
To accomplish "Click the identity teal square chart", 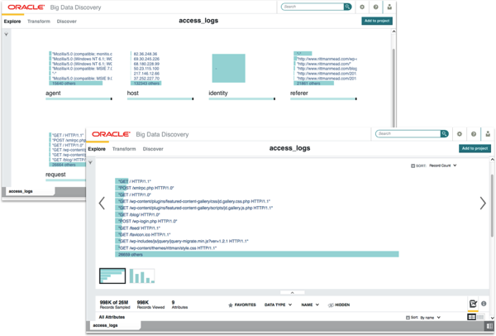I will [x=229, y=68].
